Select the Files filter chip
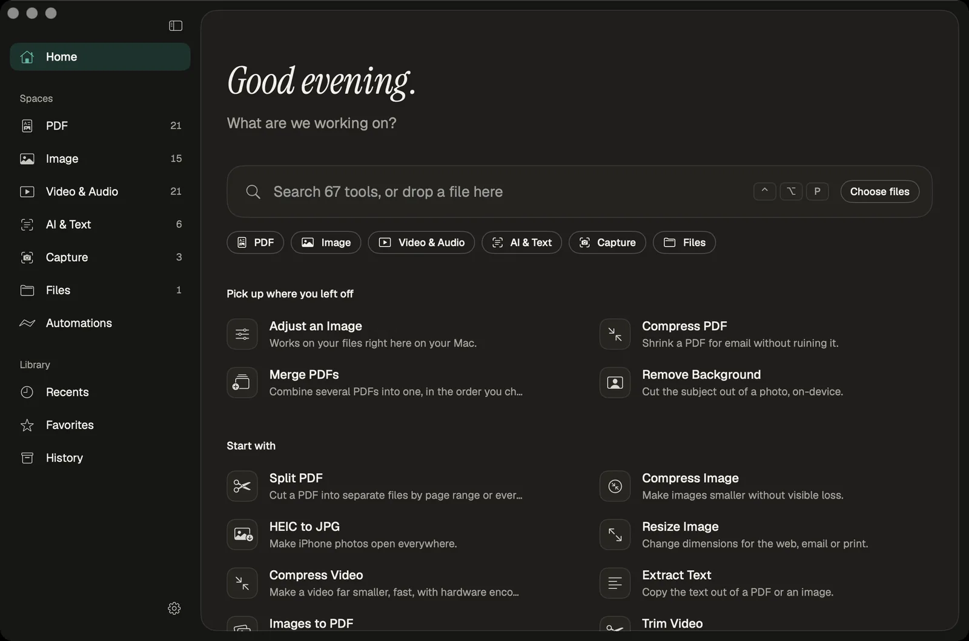969x641 pixels. (684, 242)
